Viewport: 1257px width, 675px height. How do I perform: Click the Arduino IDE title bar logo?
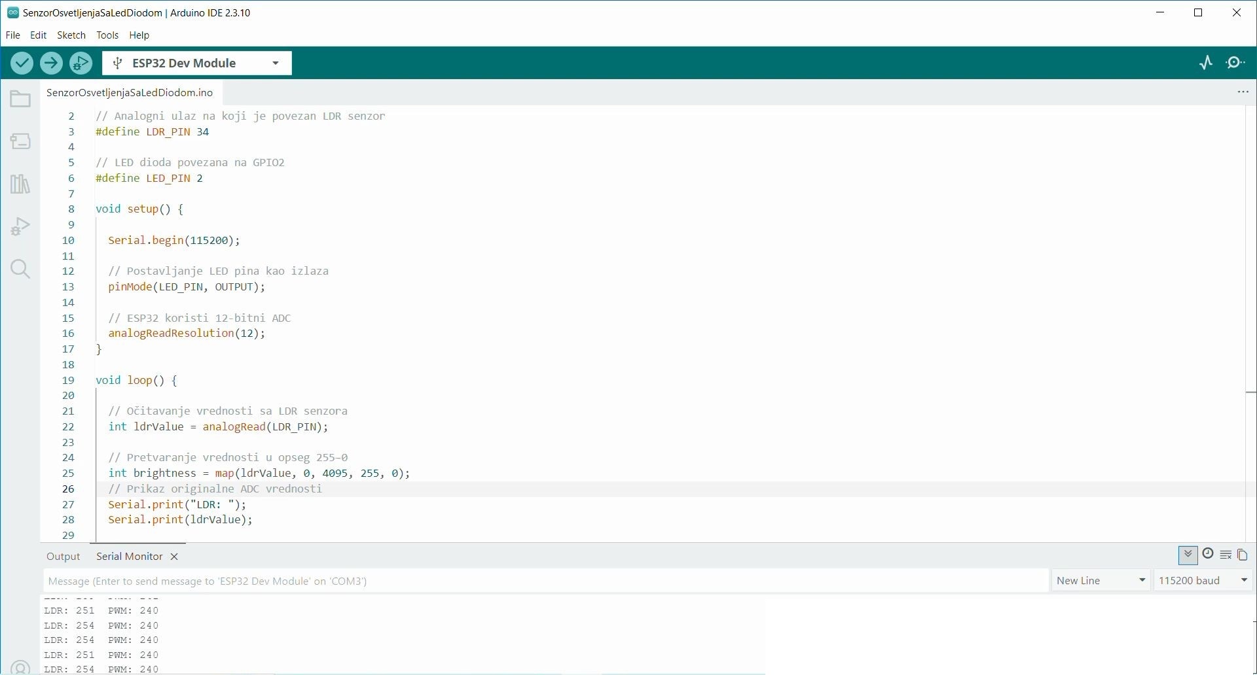tap(13, 12)
